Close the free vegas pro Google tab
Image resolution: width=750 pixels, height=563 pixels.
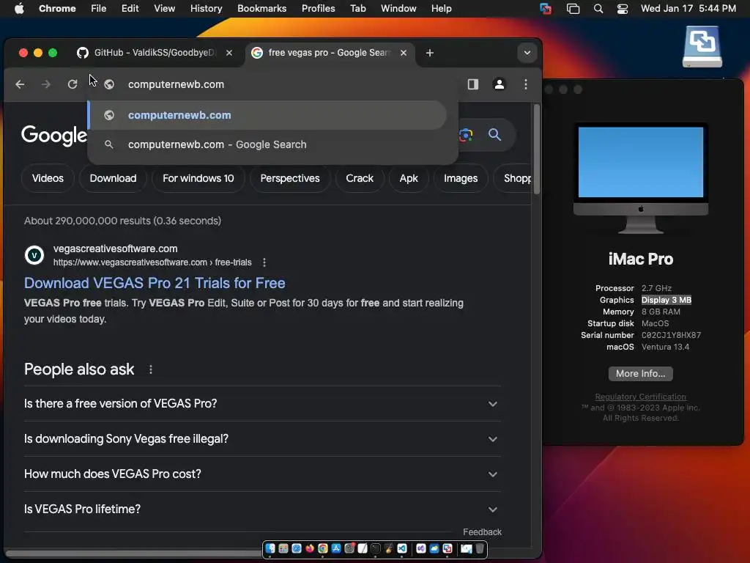(x=404, y=53)
